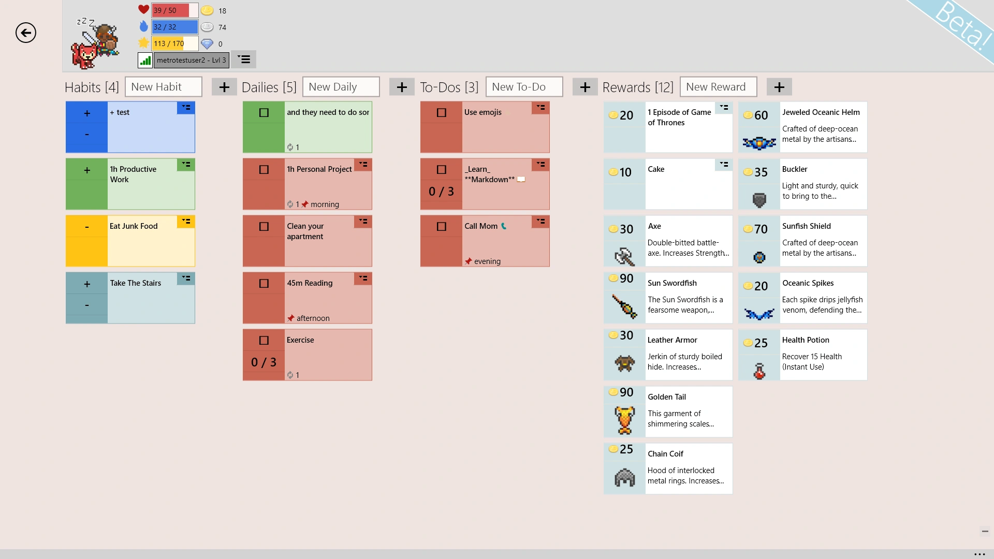Click the New To-Do input field
Screen dimensions: 994x559
click(524, 87)
